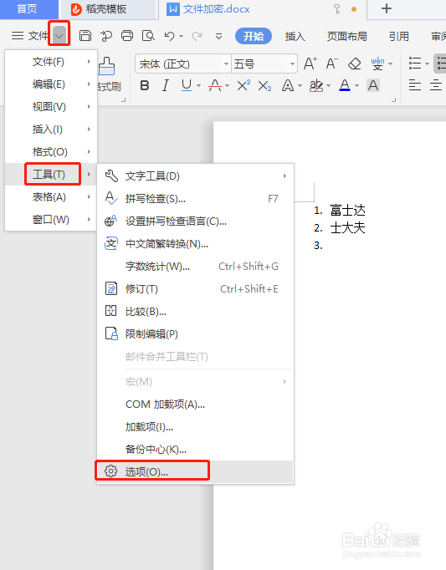This screenshot has width=446, height=570.
Task: Open the Phonetic Guide wén icon
Action: point(377,64)
